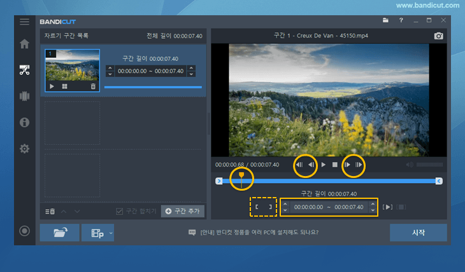Click the video preview frame
The image size is (465, 272).
pyautogui.click(x=329, y=100)
